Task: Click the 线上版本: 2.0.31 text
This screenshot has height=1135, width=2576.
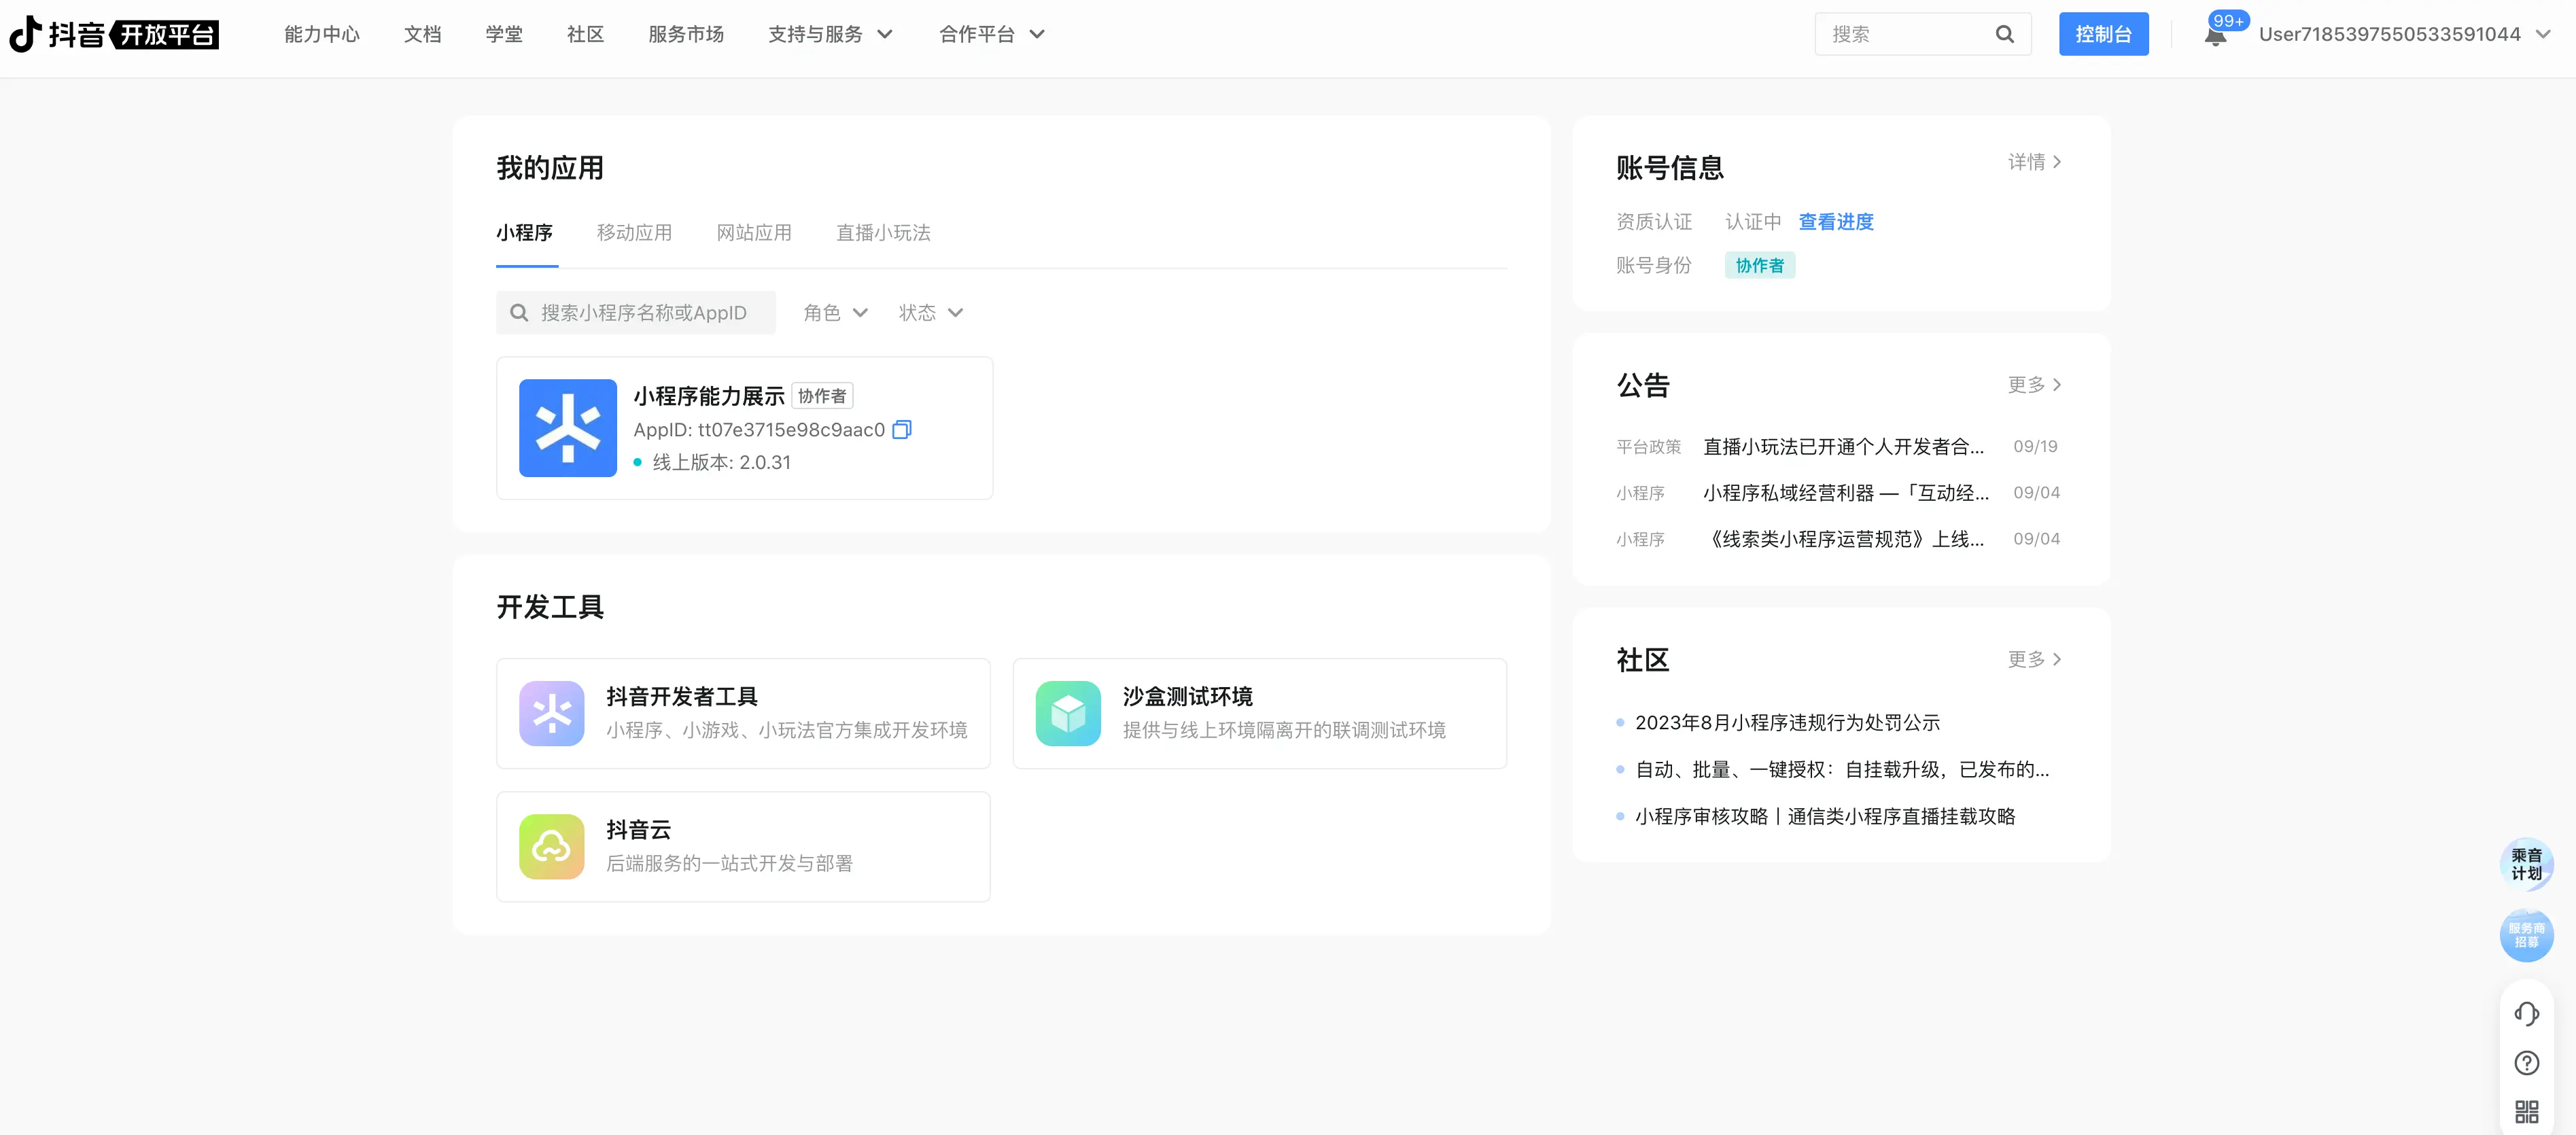Action: click(x=721, y=462)
